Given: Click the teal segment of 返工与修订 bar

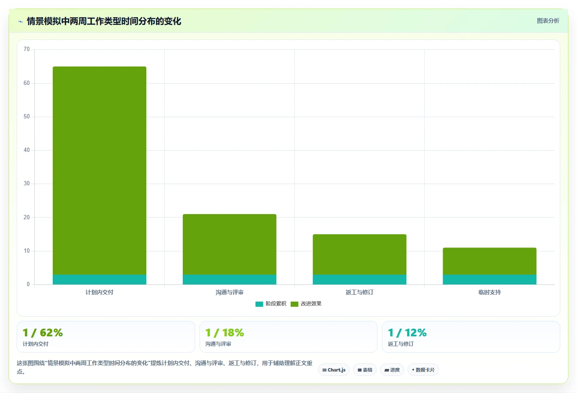Looking at the screenshot, I should click(x=359, y=279).
